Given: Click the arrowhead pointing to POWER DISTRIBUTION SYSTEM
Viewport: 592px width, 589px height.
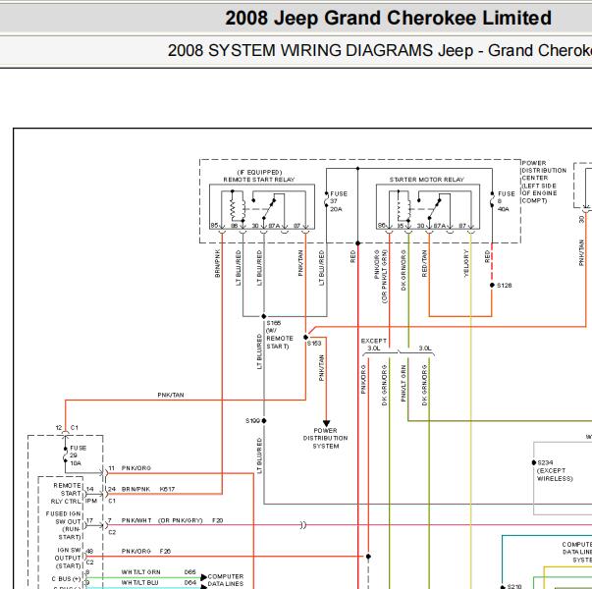Looking at the screenshot, I should [x=326, y=423].
